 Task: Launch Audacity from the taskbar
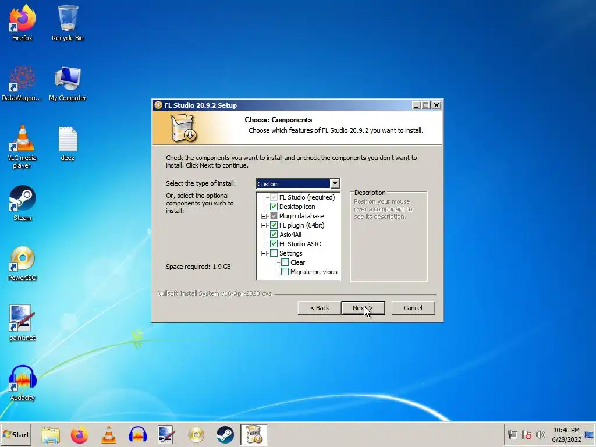(x=137, y=435)
